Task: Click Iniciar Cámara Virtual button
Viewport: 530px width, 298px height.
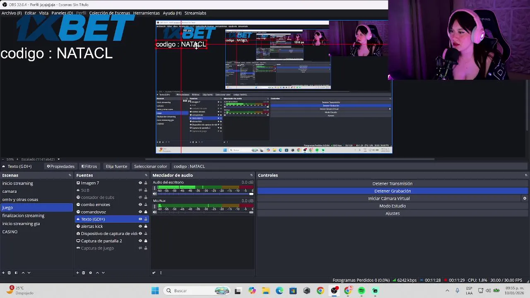Action: [389, 198]
